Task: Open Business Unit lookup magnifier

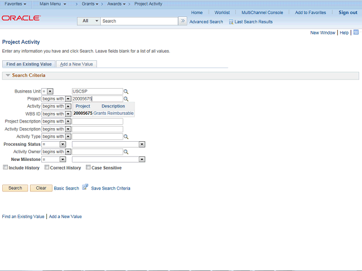Action: [126, 91]
